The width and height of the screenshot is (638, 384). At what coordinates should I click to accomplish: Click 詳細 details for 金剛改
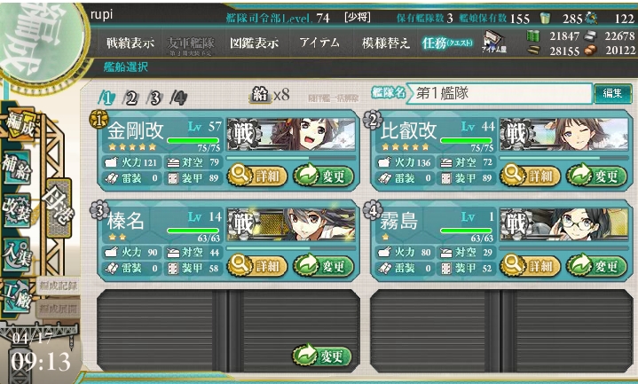coord(257,176)
